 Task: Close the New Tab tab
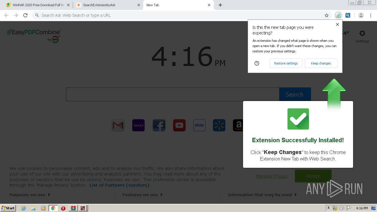point(209,5)
